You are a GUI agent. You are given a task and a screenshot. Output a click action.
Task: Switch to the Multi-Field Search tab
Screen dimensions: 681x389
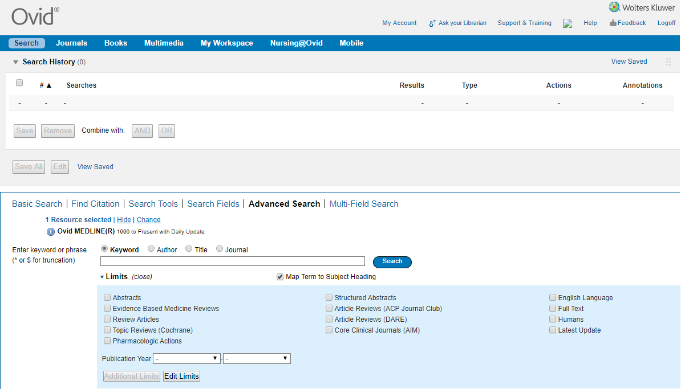pos(364,203)
